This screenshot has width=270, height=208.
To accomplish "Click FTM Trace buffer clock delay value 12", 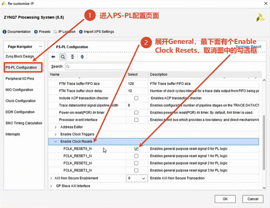I will pos(130,91).
